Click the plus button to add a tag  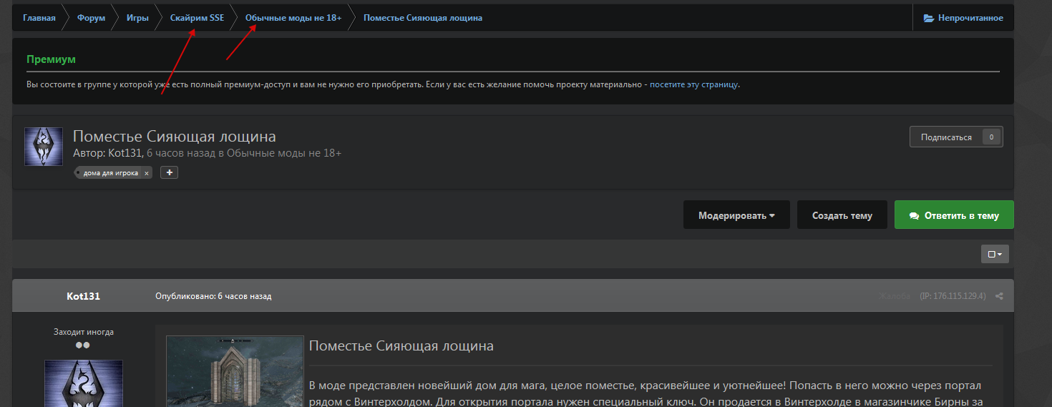coord(169,172)
